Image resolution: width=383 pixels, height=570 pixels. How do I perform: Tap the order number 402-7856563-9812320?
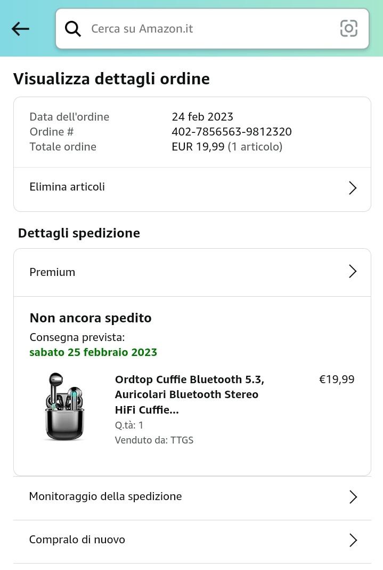click(232, 132)
